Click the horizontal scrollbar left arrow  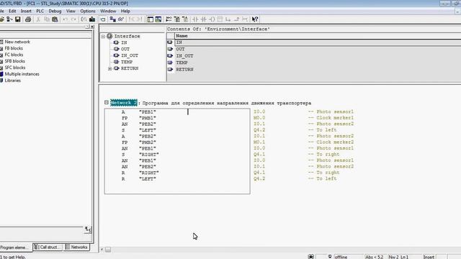pyautogui.click(x=102, y=250)
